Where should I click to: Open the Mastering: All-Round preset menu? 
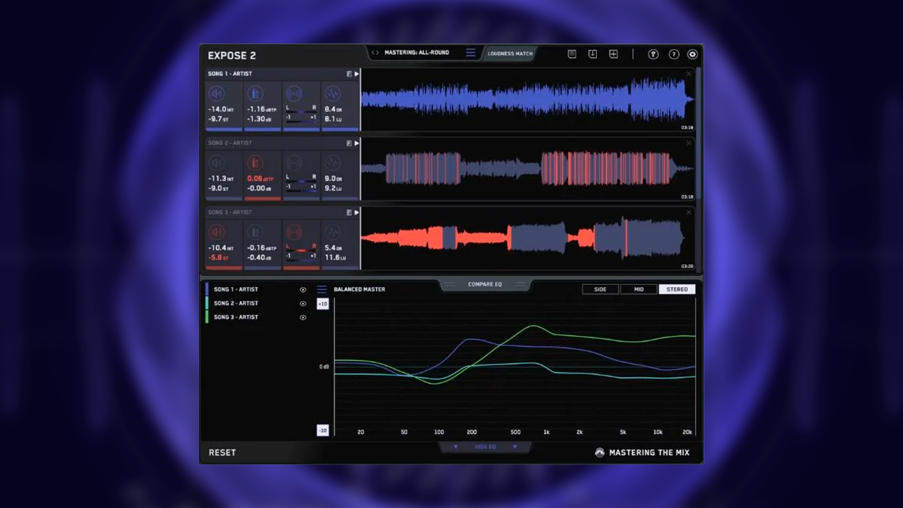click(471, 53)
